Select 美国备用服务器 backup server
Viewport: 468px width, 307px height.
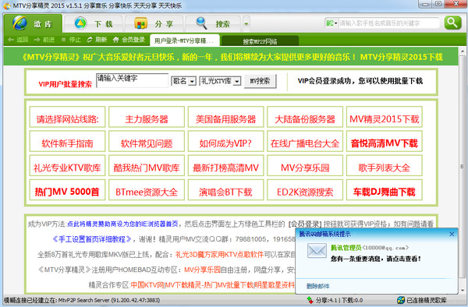click(x=225, y=119)
